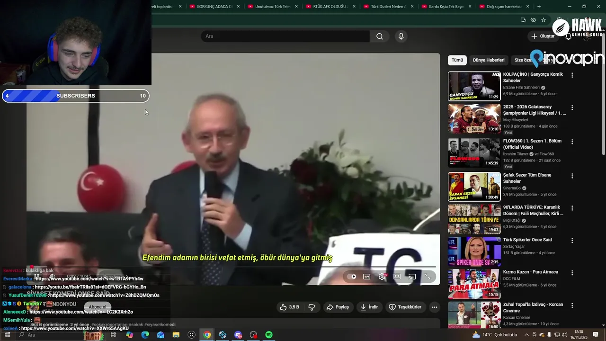Close the KORKUNÇ ADADA browser tab
606x341 pixels.
238,7
